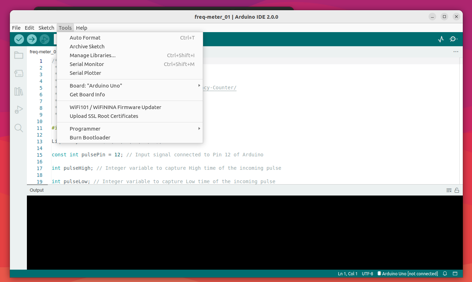Toggle the bottom panel status bar icon
The height and width of the screenshot is (282, 472).
[455, 274]
